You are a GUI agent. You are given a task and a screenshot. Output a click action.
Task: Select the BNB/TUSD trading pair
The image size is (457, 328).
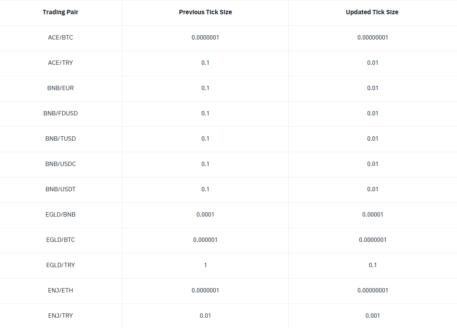click(60, 139)
